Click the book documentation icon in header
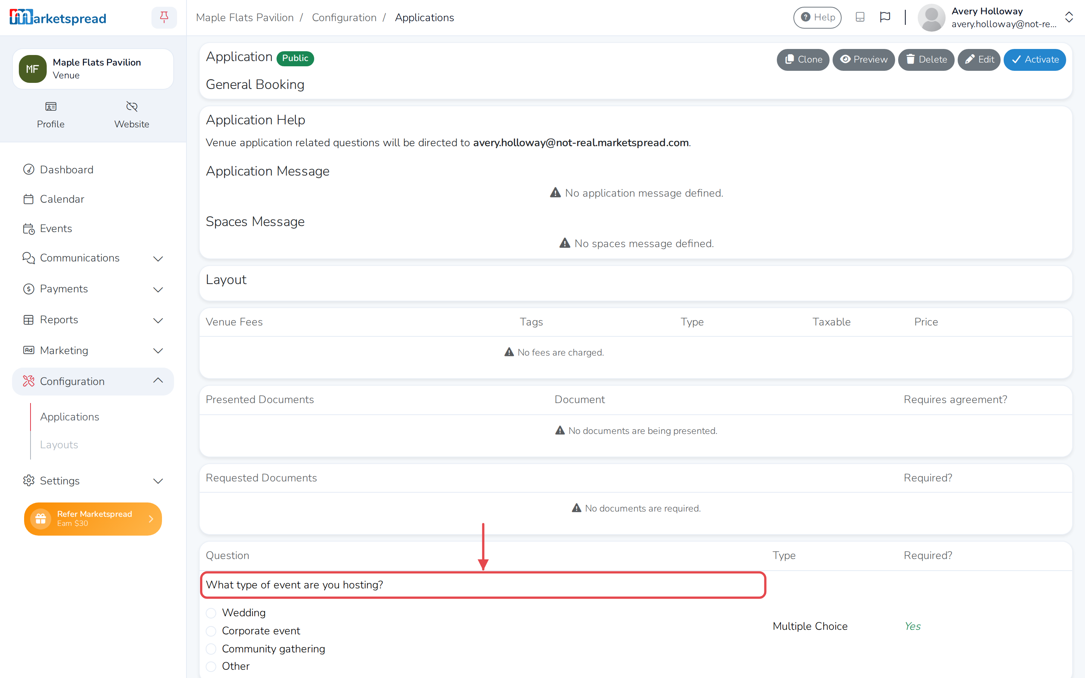 859,17
